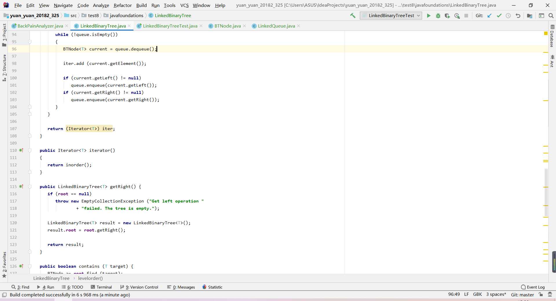This screenshot has height=301, width=556.
Task: Toggle the read-only lock icon in status bar
Action: 541,295
